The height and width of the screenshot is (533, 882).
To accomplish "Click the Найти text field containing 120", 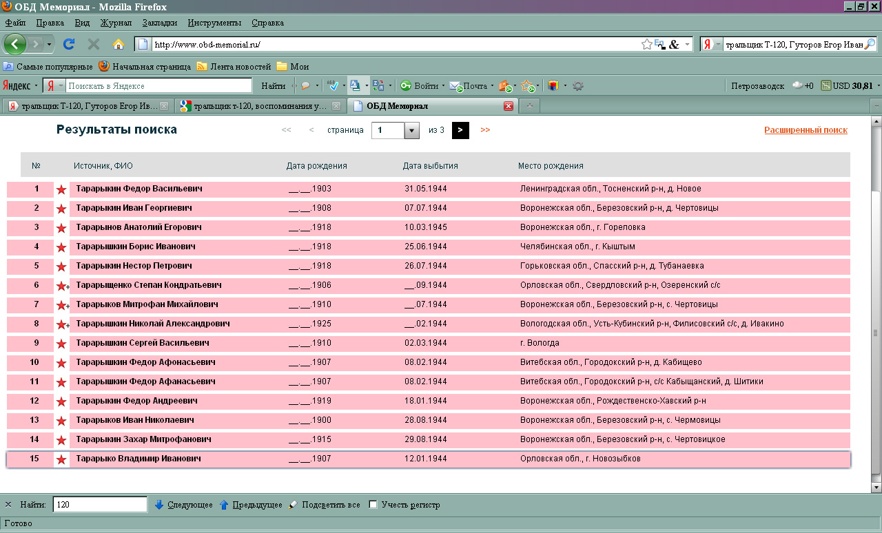I will 100,505.
